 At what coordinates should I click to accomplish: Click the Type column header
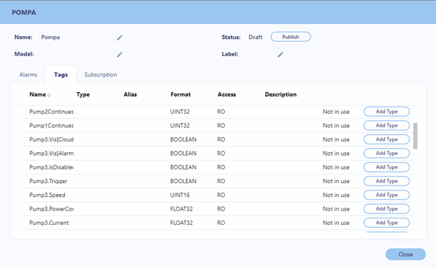83,94
